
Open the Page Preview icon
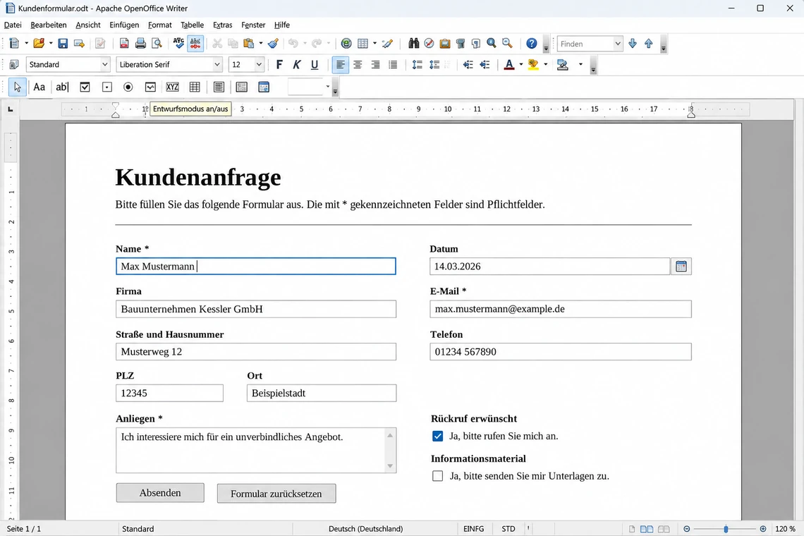pos(157,44)
